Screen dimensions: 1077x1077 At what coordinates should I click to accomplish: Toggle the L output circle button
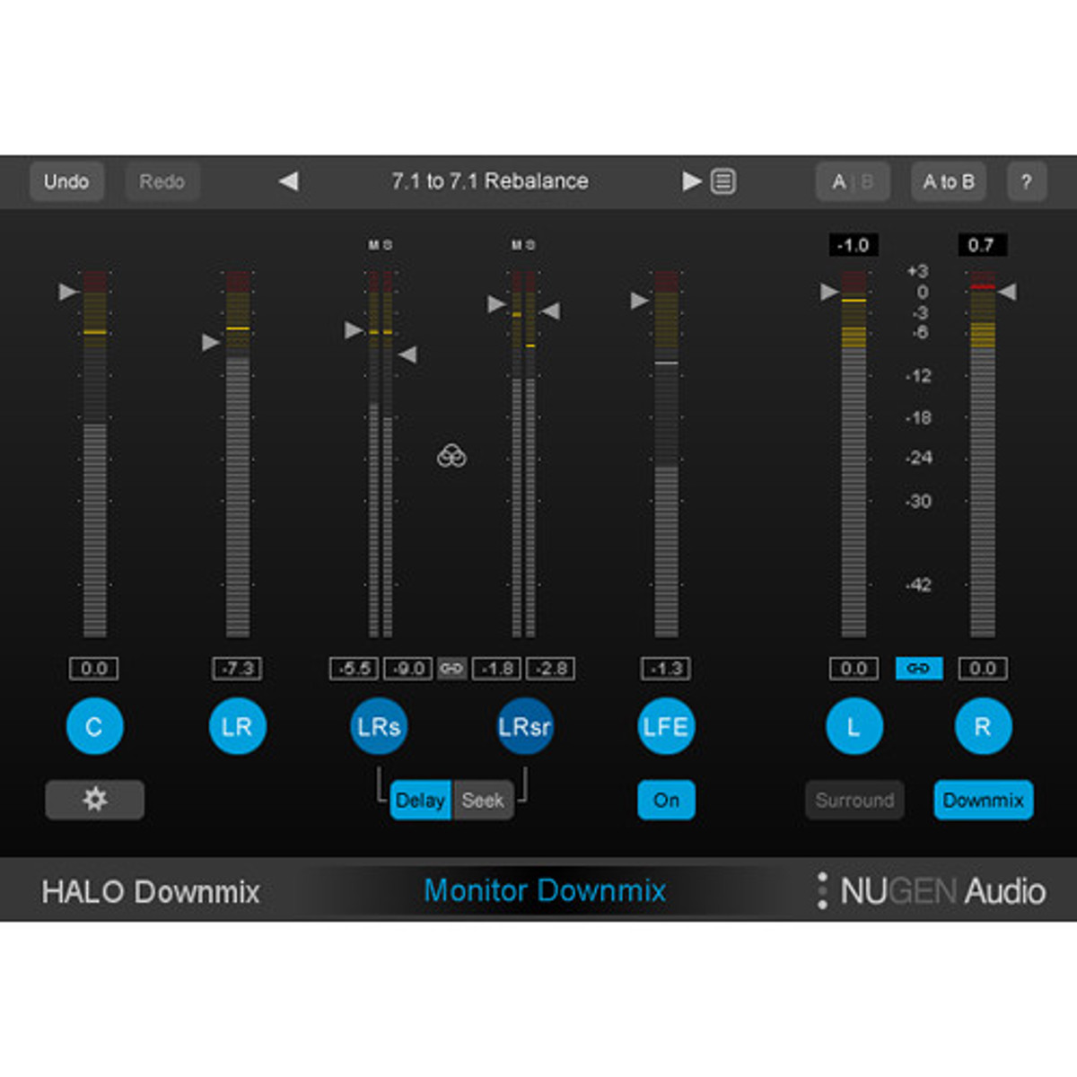[854, 726]
